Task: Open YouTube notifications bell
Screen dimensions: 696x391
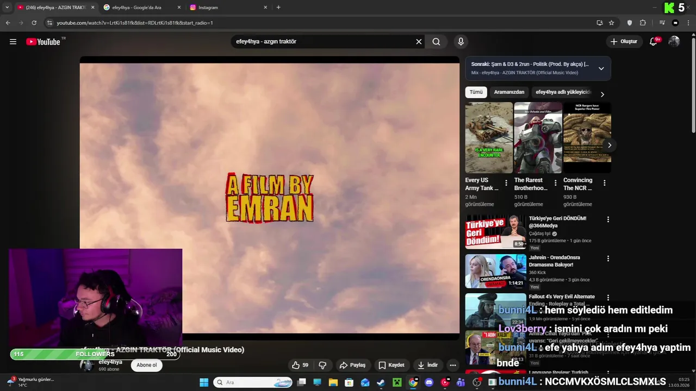Action: [654, 42]
